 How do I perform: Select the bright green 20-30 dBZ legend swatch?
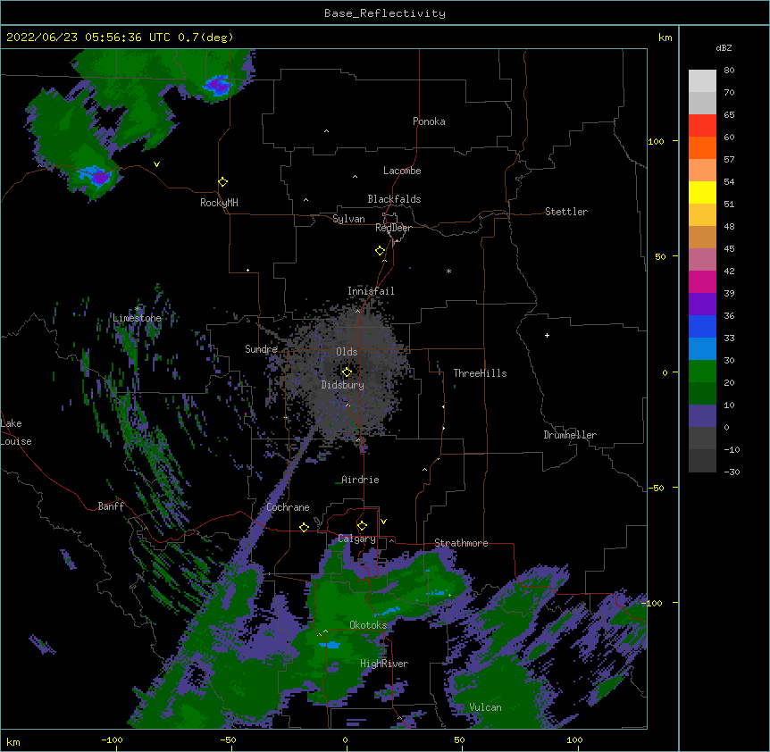702,372
